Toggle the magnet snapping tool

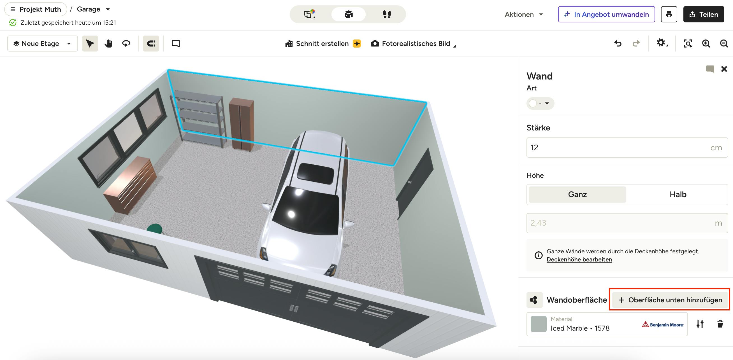(x=151, y=43)
